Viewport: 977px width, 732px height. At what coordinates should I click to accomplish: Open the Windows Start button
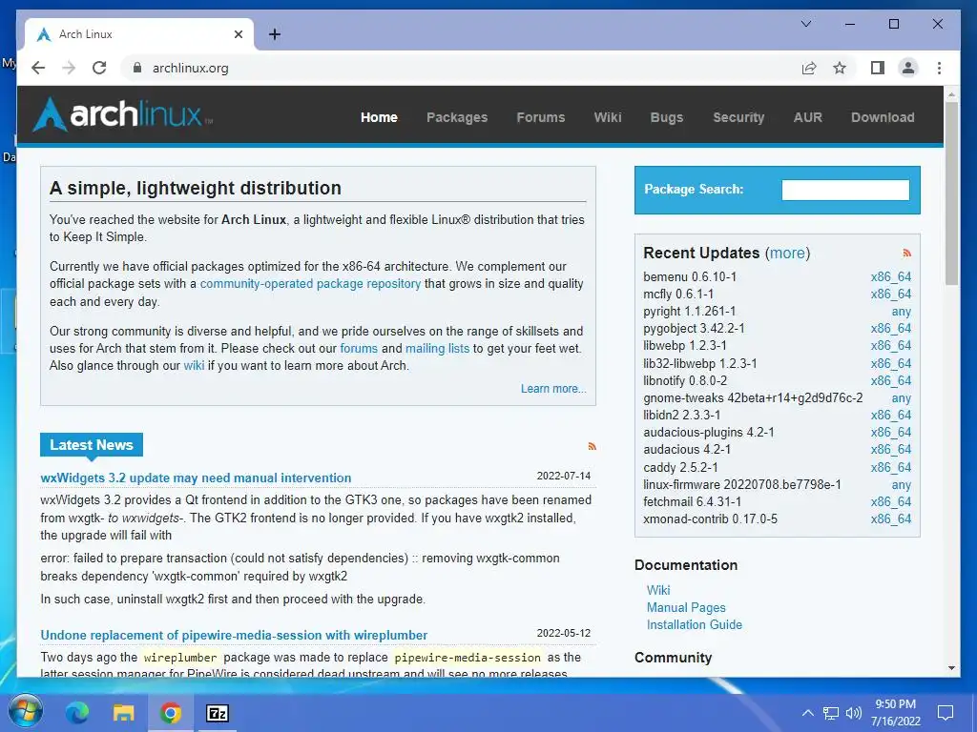tap(25, 712)
